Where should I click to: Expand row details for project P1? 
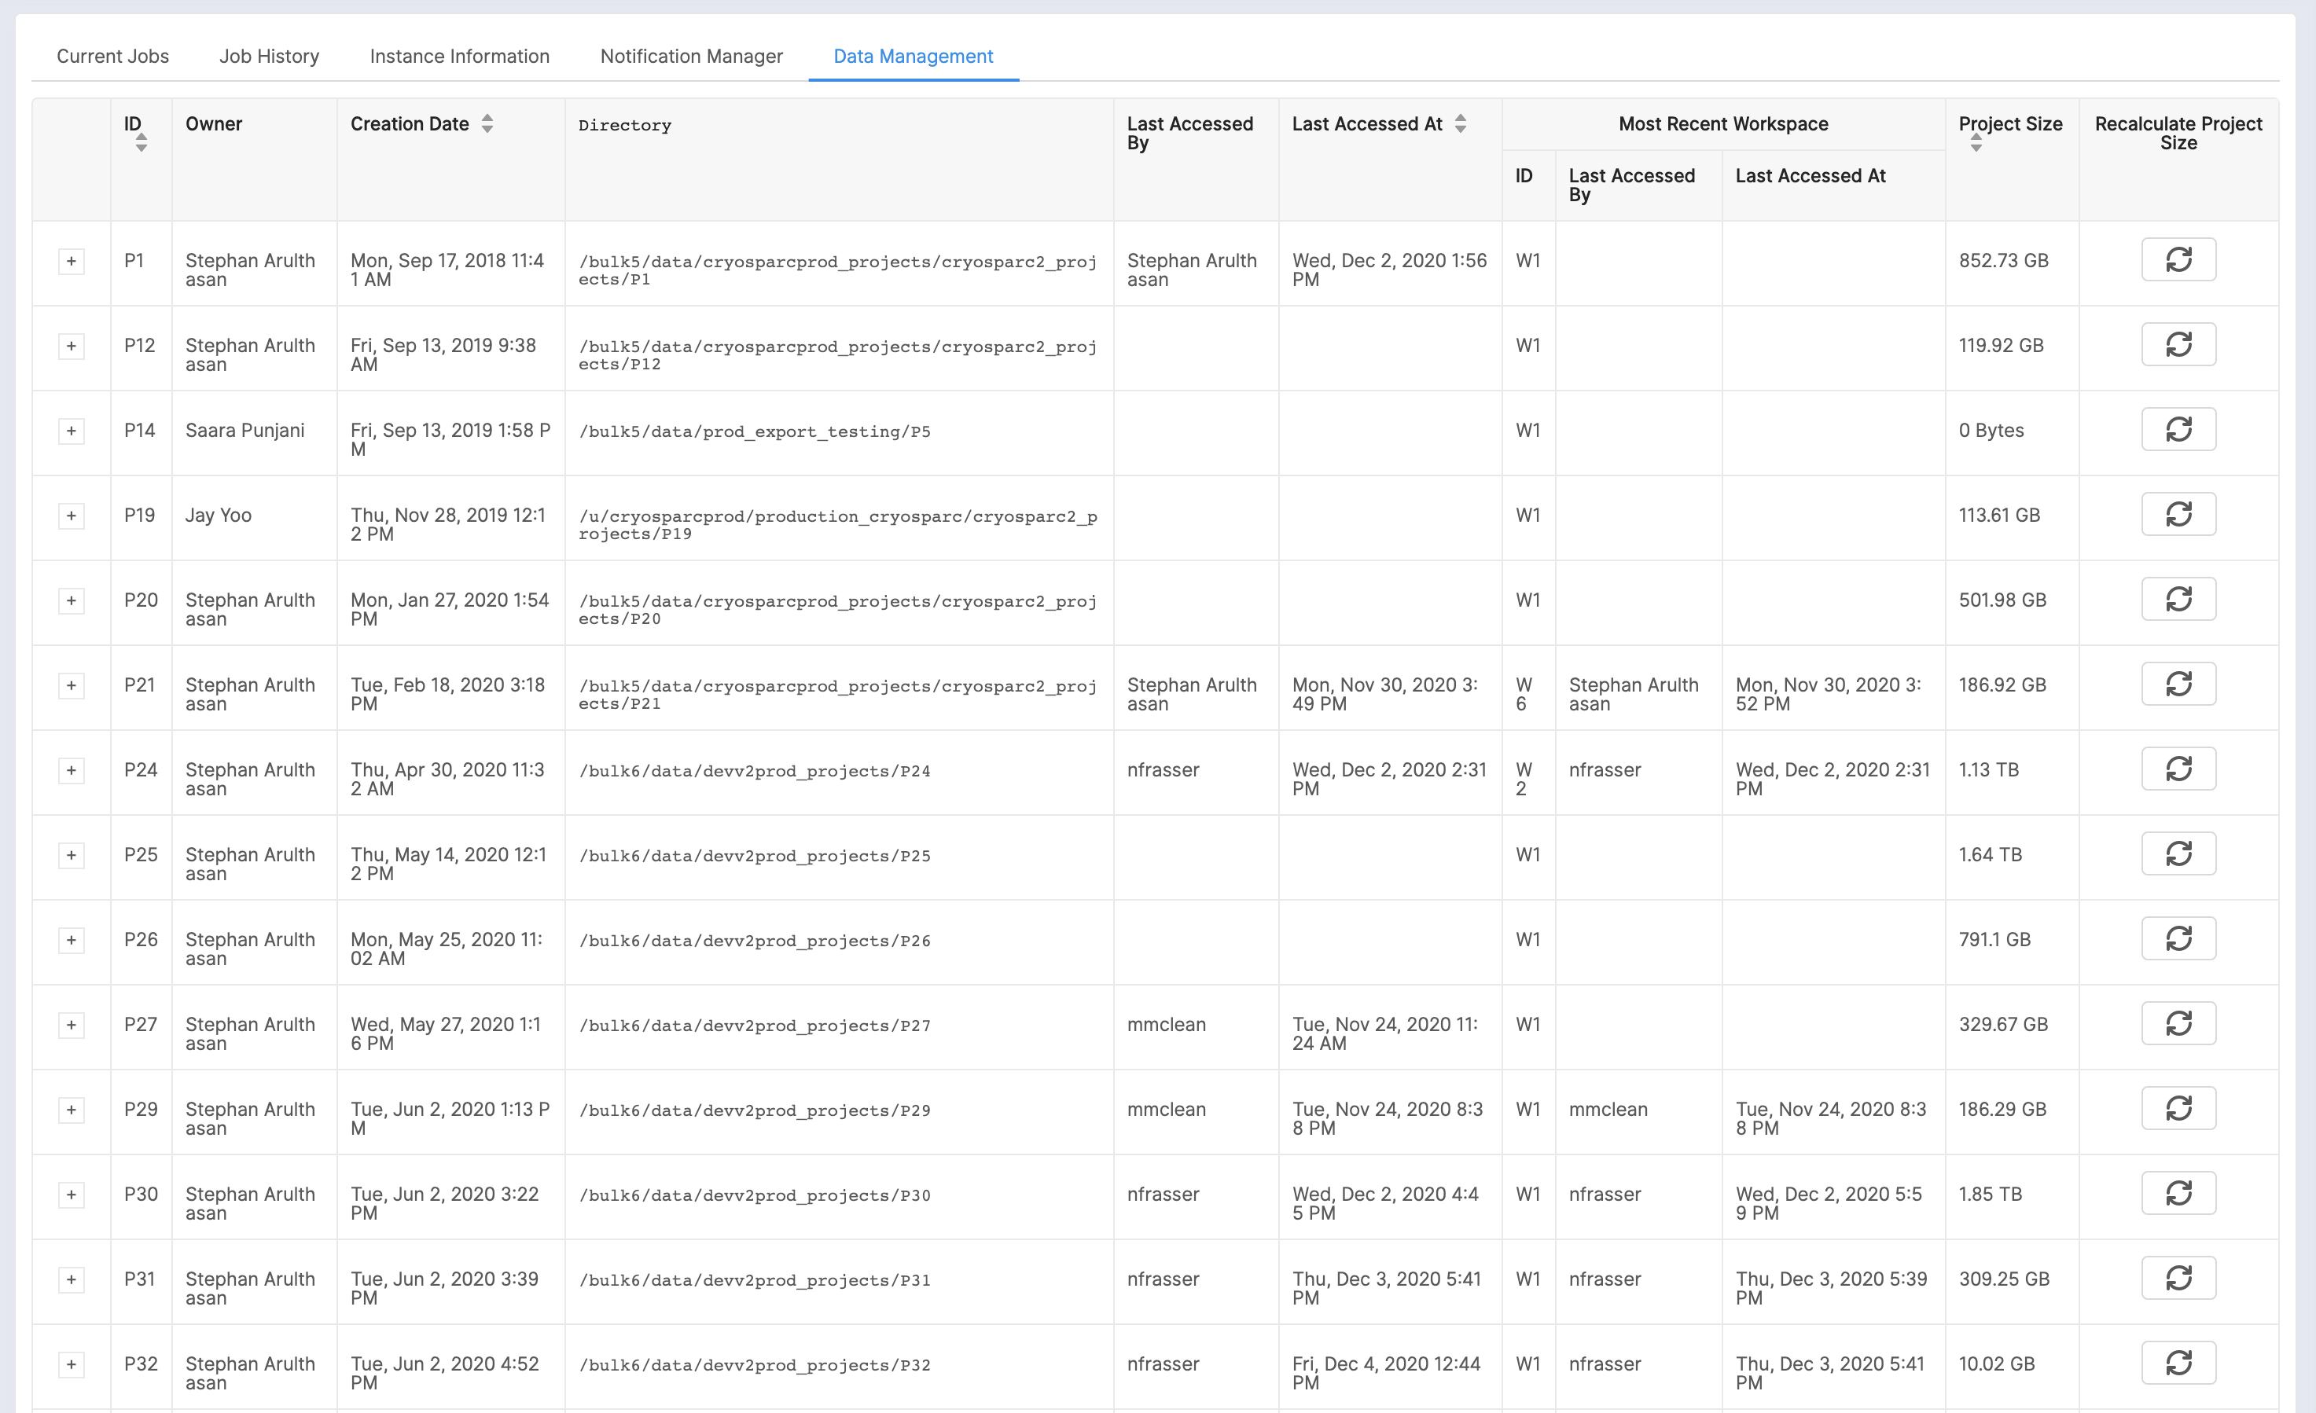point(72,261)
